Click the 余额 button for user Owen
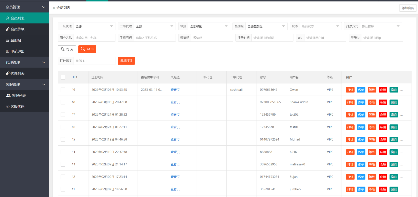The image size is (418, 197). tap(383, 90)
